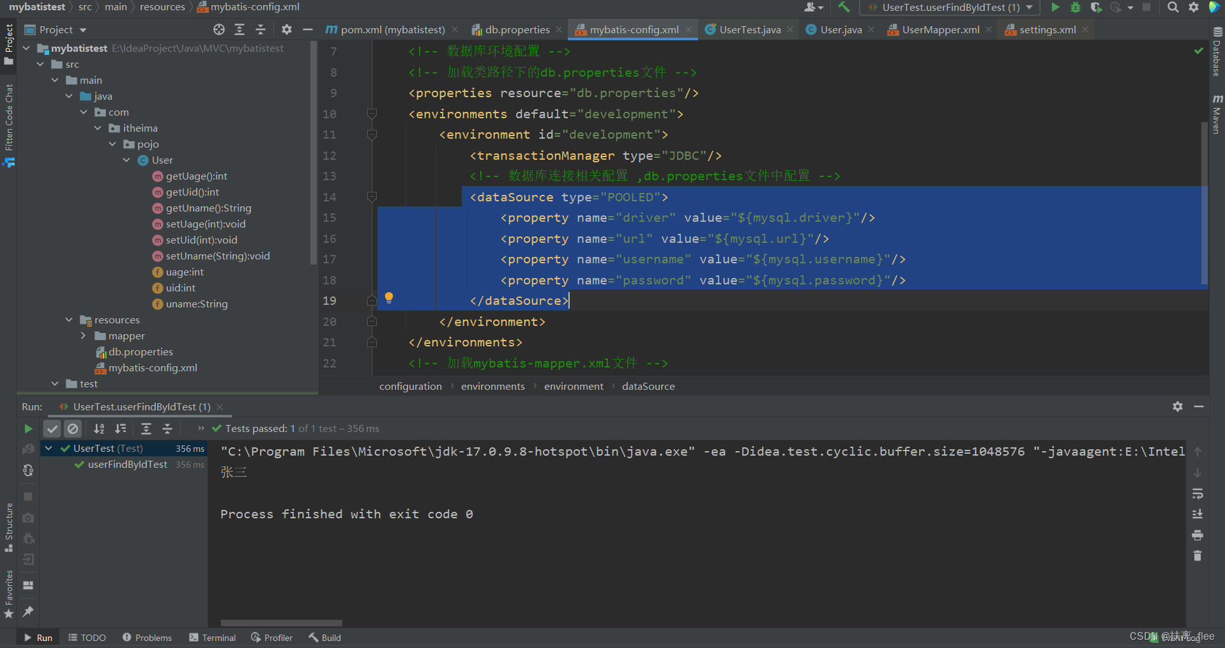Sort test results by duration
The height and width of the screenshot is (648, 1225).
[120, 429]
